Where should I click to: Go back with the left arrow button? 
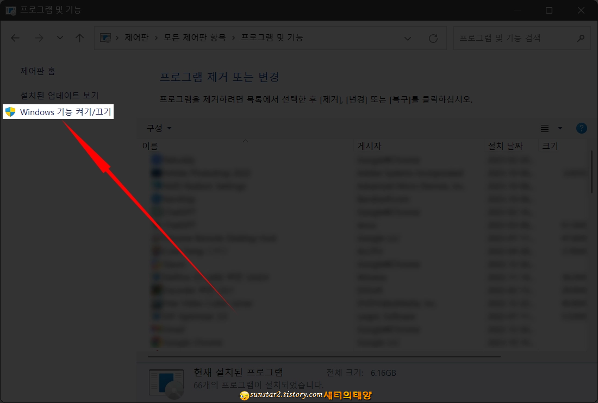tap(15, 37)
